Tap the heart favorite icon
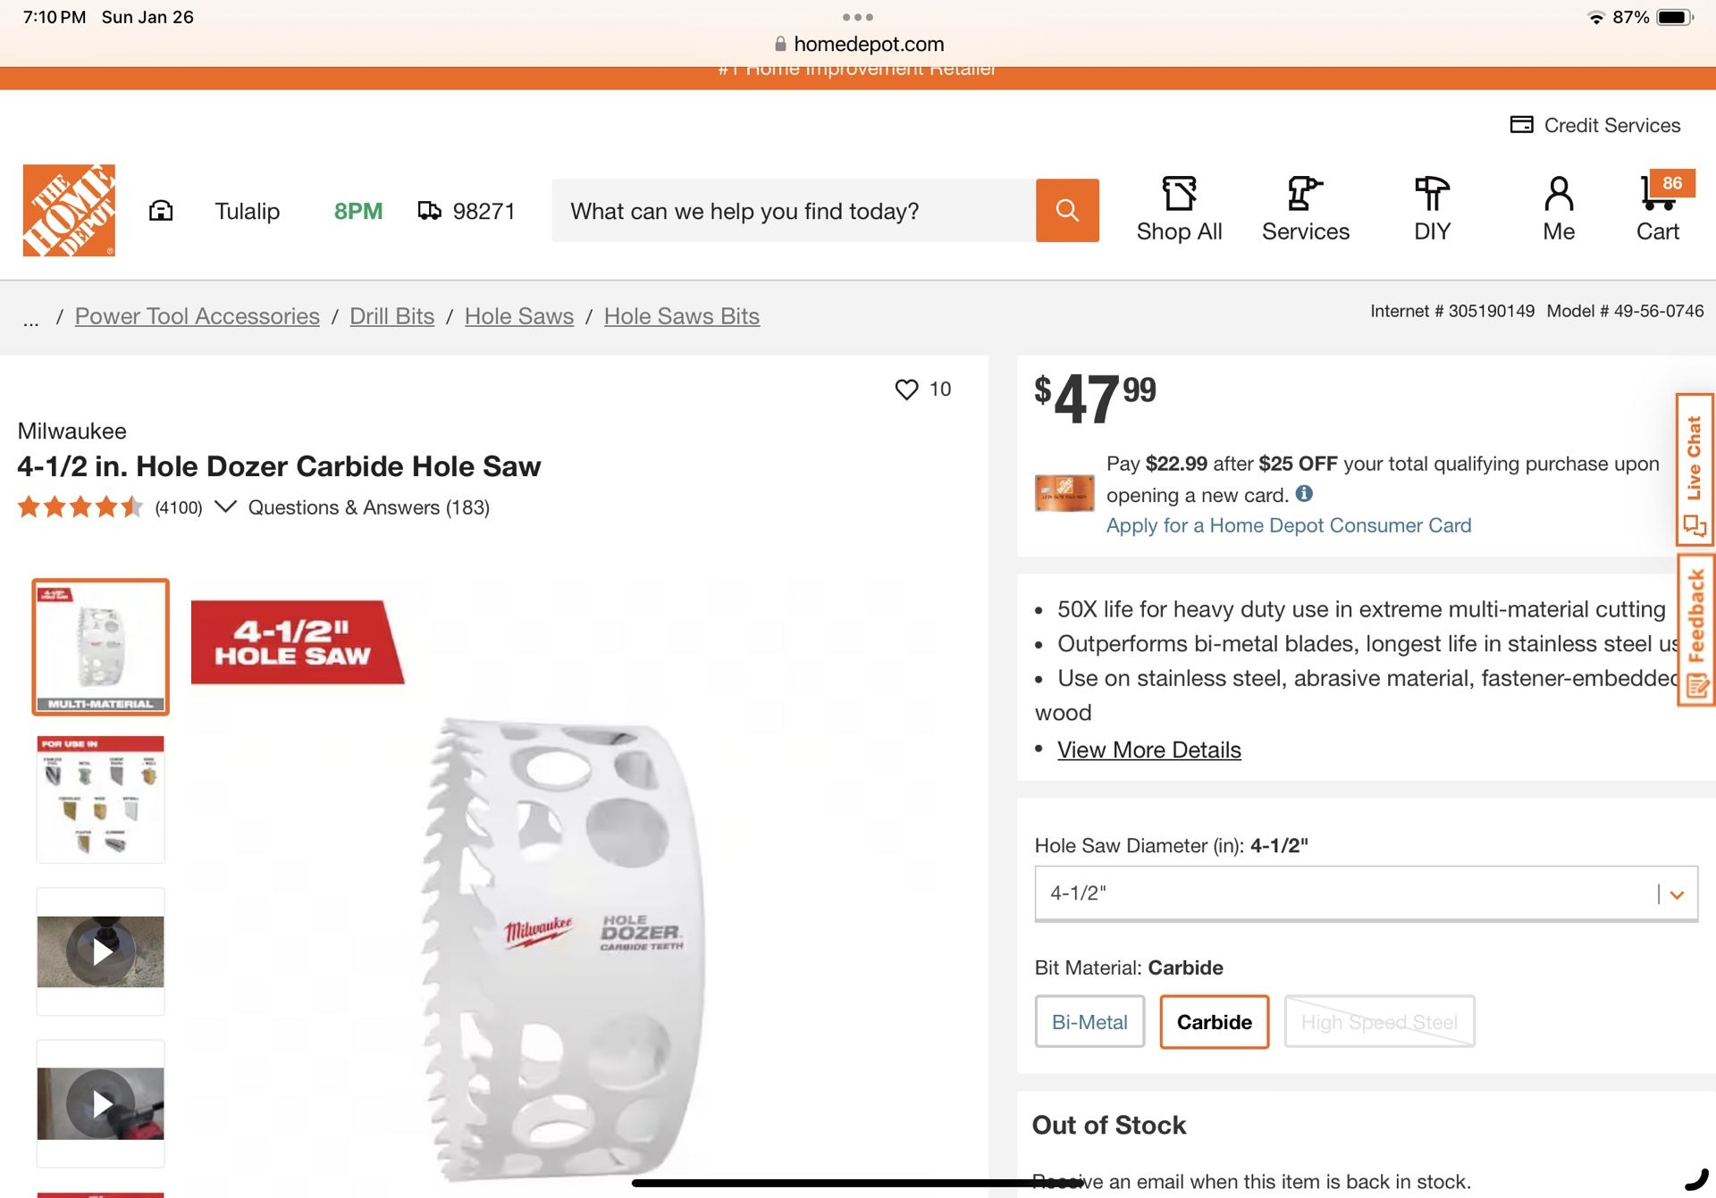 click(906, 390)
